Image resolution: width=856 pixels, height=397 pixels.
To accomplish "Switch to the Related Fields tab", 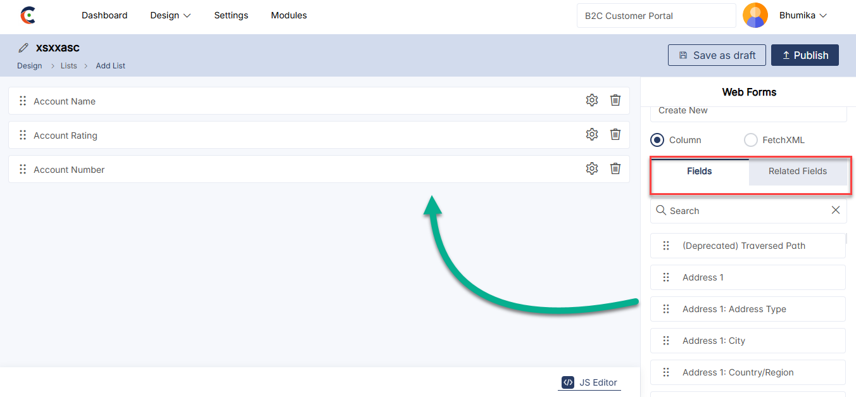I will click(x=797, y=171).
